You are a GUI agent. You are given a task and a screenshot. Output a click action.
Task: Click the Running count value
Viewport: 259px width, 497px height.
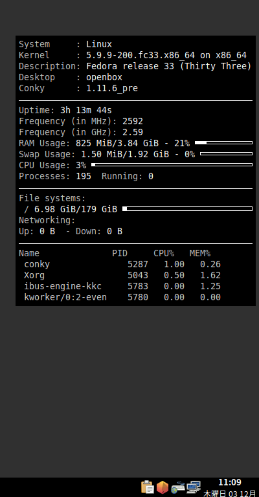tap(151, 176)
